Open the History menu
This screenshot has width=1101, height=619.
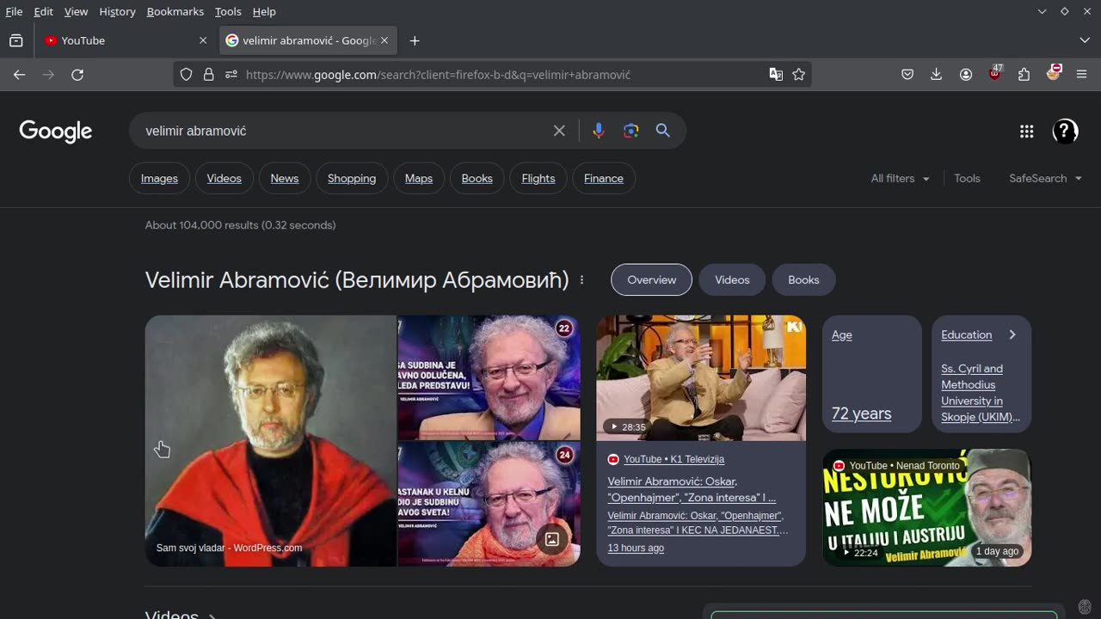click(117, 11)
